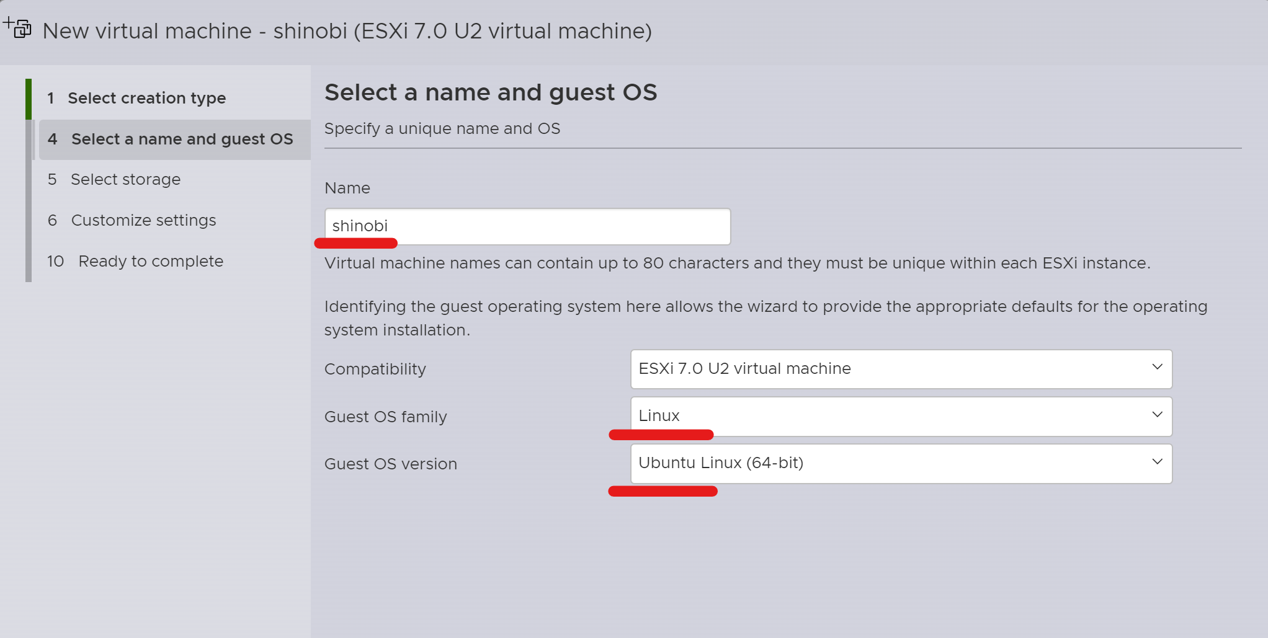The image size is (1268, 638).
Task: Go to step 1 Select creation type
Action: pyautogui.click(x=136, y=98)
